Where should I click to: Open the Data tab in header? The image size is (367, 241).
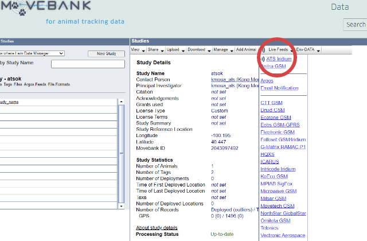[340, 7]
